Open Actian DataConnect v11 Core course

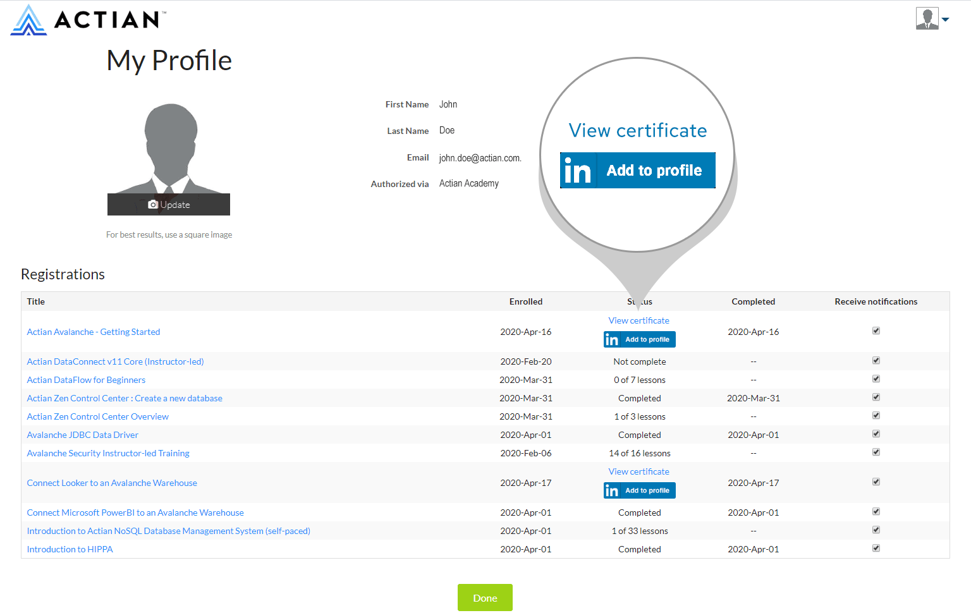tap(115, 361)
